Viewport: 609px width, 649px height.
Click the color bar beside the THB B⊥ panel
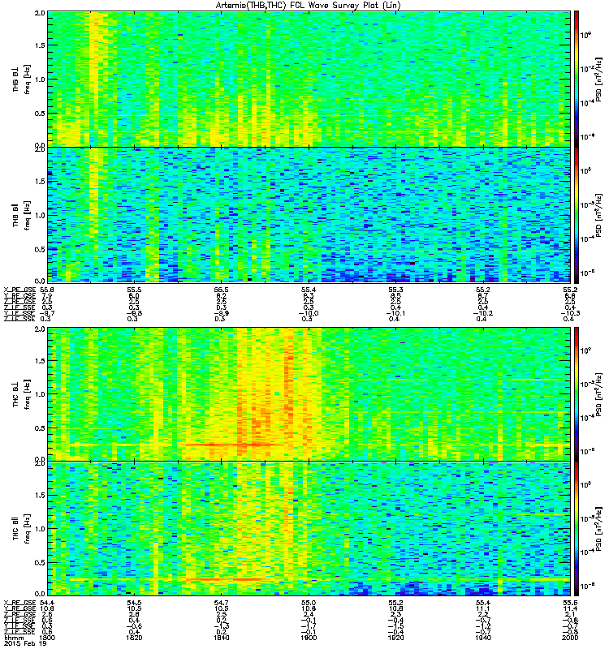pyautogui.click(x=576, y=79)
